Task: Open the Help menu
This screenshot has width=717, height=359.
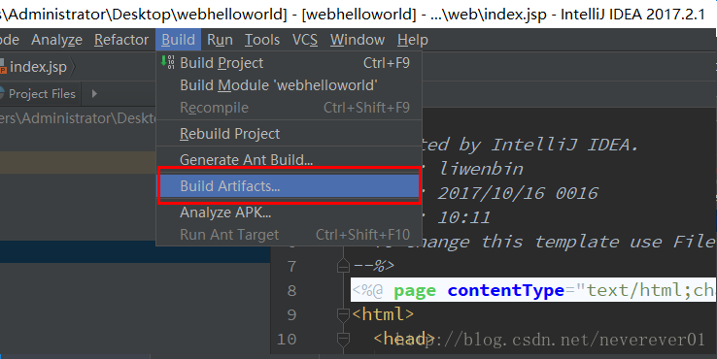Action: [x=413, y=40]
